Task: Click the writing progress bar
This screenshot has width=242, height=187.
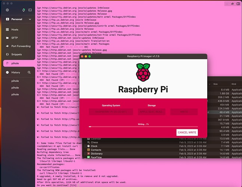Action: [144, 127]
